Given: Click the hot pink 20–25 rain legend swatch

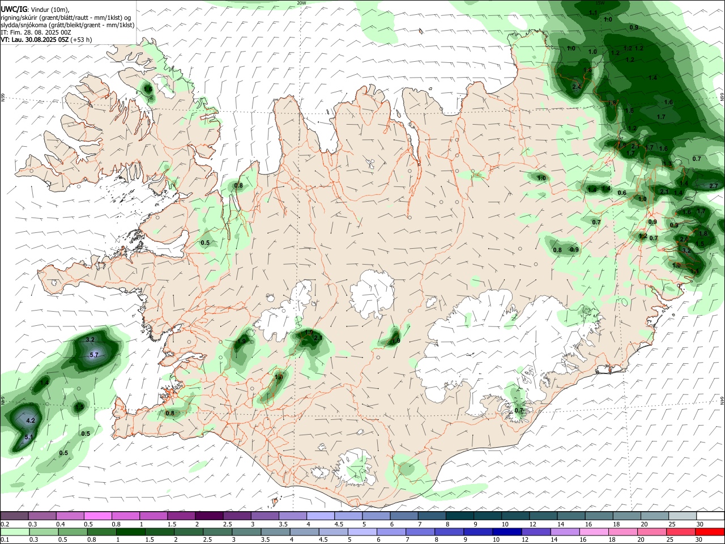Looking at the screenshot, I should (x=651, y=532).
